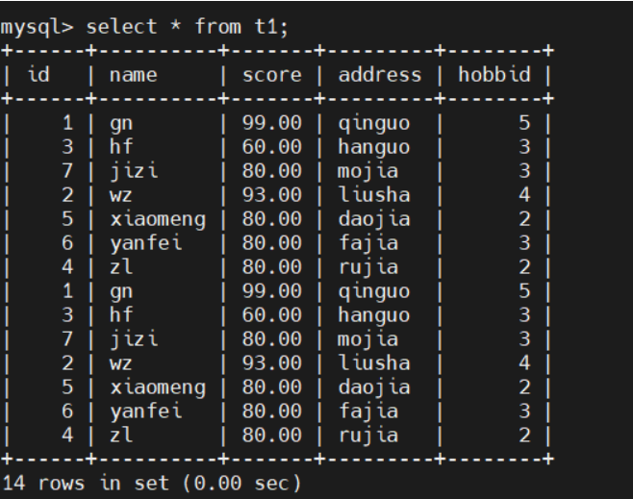The width and height of the screenshot is (633, 499).
Task: Click the last 'xiaomeng' name entry
Action: tap(158, 387)
